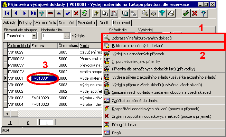226x137 pixels.
Task: Click the horizontal scrollbar left arrow
Action: [x=7, y=114]
